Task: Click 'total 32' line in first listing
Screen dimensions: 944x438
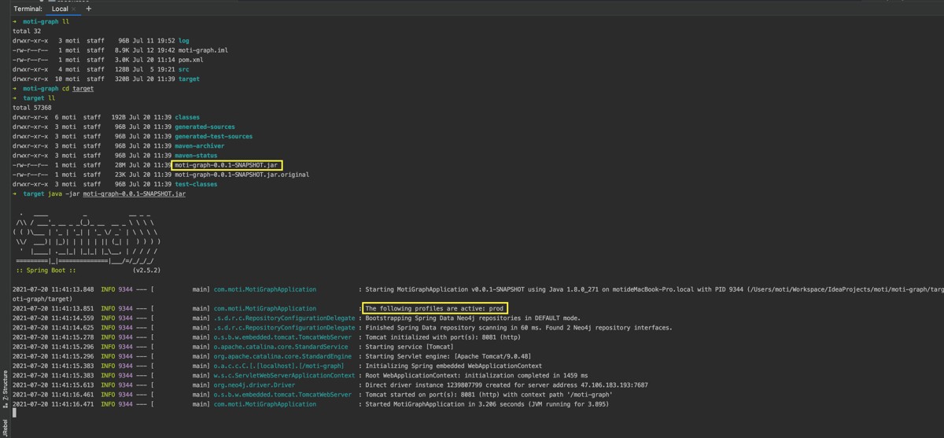Action: pyautogui.click(x=27, y=31)
